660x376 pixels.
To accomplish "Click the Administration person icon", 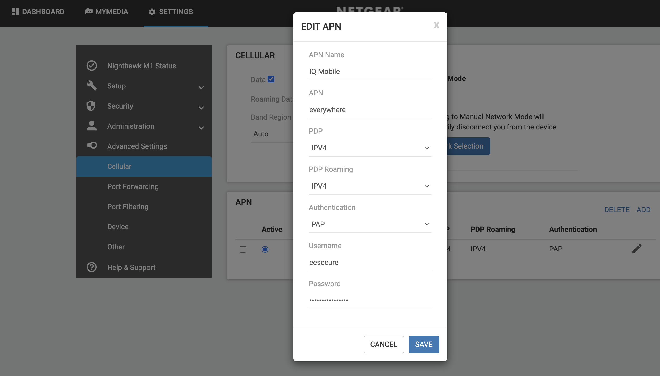I will point(92,126).
